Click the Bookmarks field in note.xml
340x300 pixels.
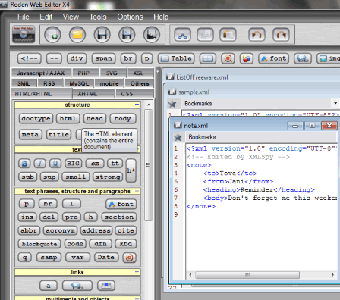pos(261,137)
